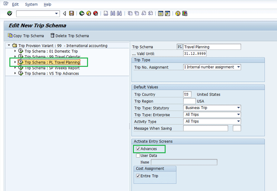Click the Delete Trip Schema button
This screenshot has width=277, height=191.
pos(70,36)
